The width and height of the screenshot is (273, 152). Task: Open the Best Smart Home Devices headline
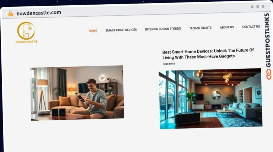tap(208, 54)
